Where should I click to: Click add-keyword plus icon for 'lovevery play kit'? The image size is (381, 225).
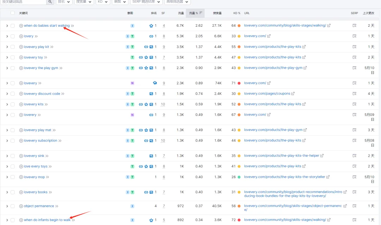[21, 47]
